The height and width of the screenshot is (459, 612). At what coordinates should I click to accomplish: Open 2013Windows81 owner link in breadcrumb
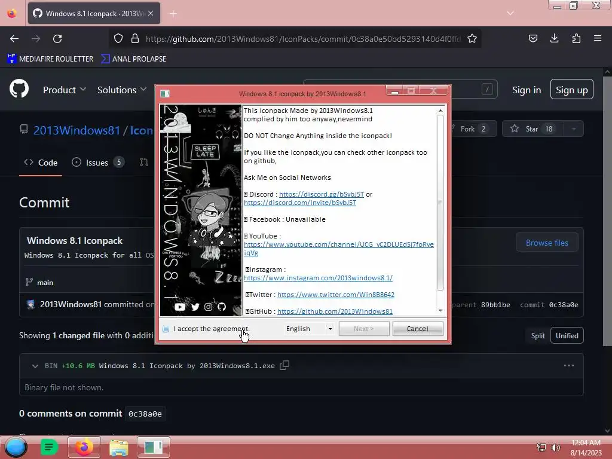click(77, 130)
